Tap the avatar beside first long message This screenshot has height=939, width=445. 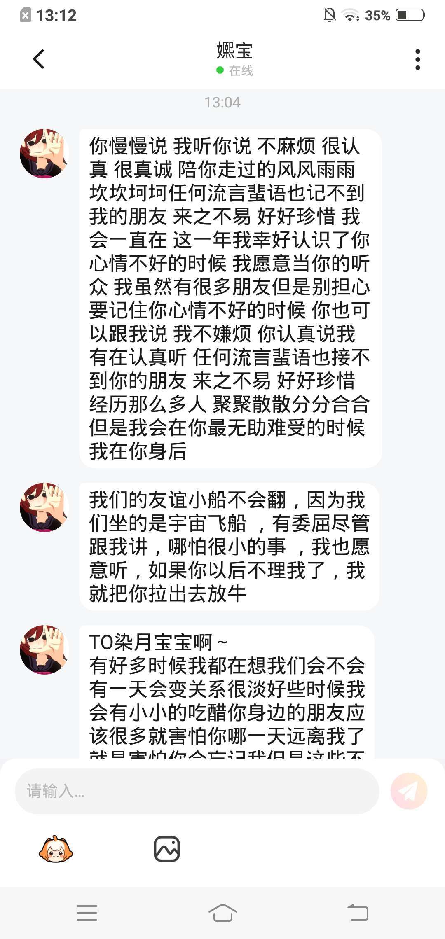pyautogui.click(x=44, y=153)
